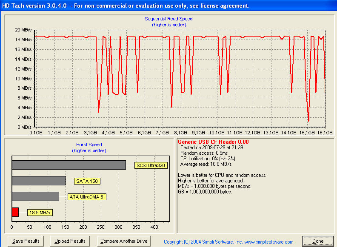Click the 18.9 MB/s burst result label

pyautogui.click(x=40, y=213)
